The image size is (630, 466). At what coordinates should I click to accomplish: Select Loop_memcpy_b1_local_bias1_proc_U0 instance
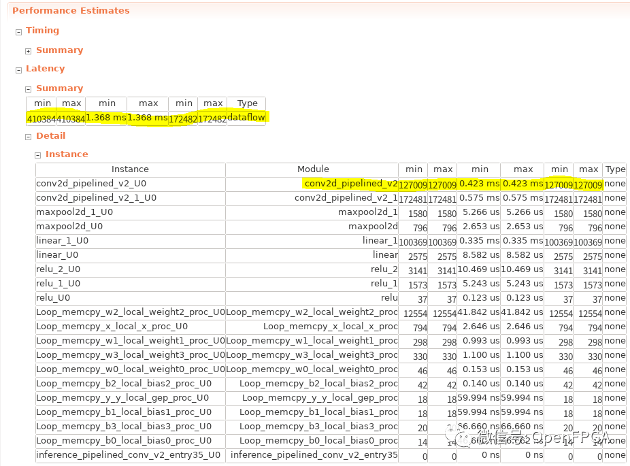pyautogui.click(x=130, y=412)
